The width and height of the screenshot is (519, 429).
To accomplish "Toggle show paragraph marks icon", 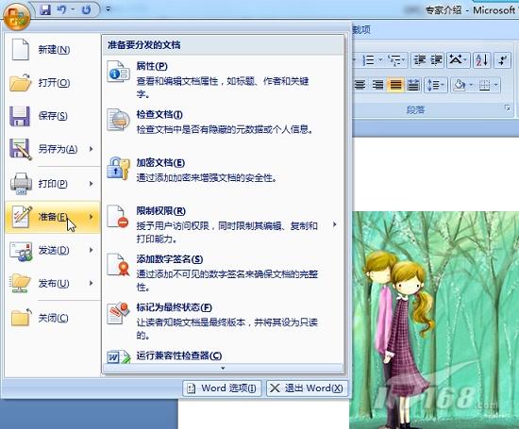I will click(503, 60).
